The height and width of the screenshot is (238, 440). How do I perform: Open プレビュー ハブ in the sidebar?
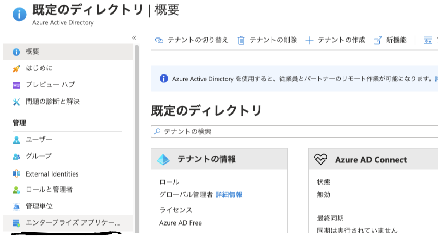coord(68,84)
